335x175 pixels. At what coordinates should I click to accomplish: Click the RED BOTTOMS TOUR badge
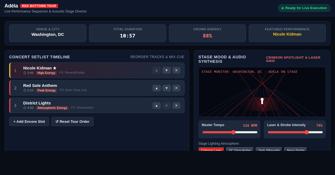(x=39, y=6)
